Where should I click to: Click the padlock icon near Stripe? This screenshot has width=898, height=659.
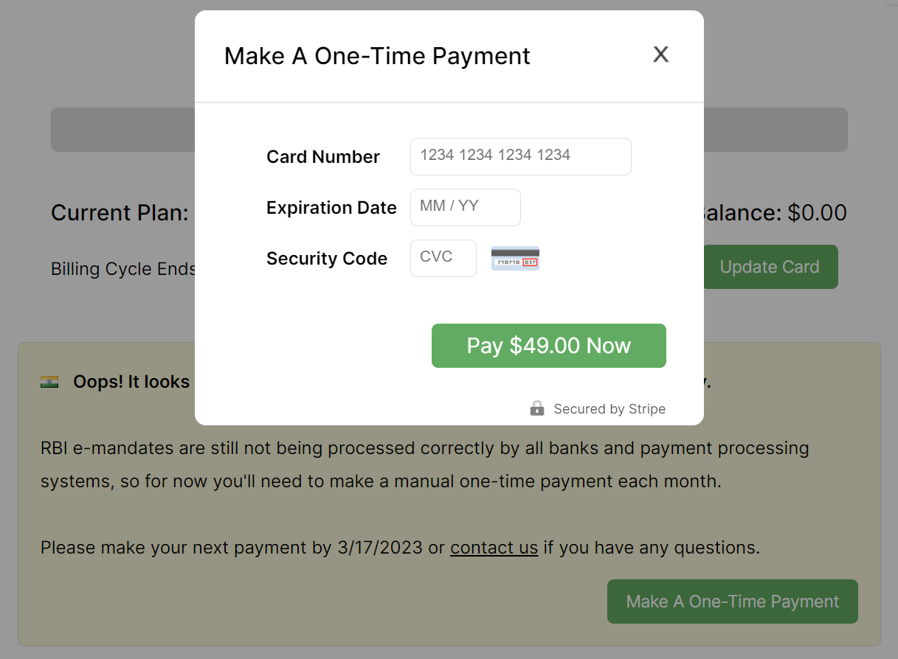click(x=537, y=408)
